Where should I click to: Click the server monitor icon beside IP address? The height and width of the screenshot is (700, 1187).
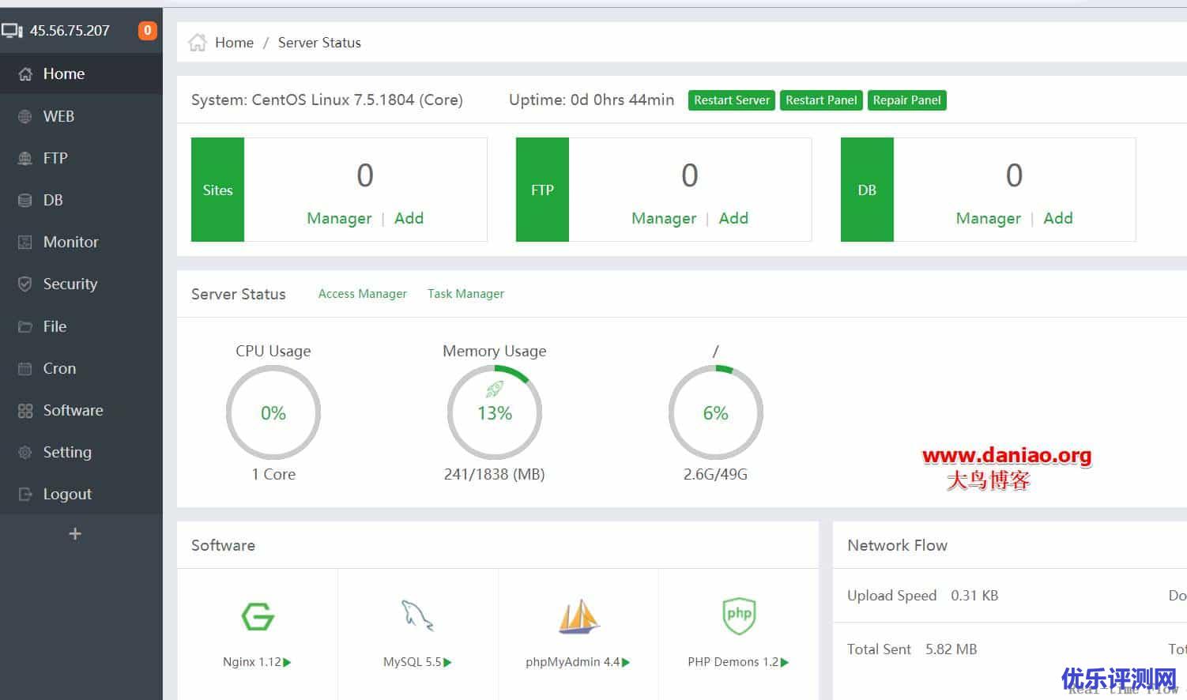tap(12, 31)
